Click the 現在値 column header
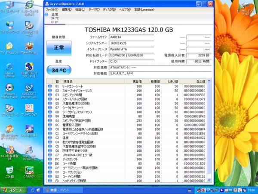The width and height of the screenshot is (258, 194). (x=134, y=81)
